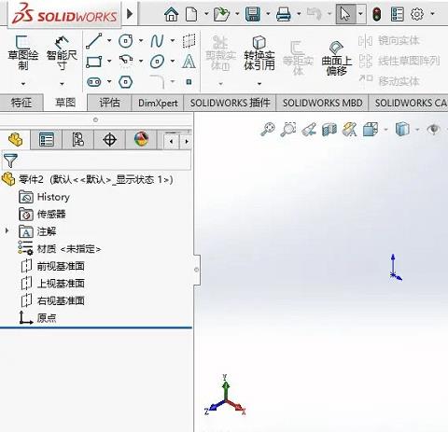Viewport: 448px width, 432px height.
Task: Click 曲面上偏移 Offset on Surface tool
Action: click(337, 58)
